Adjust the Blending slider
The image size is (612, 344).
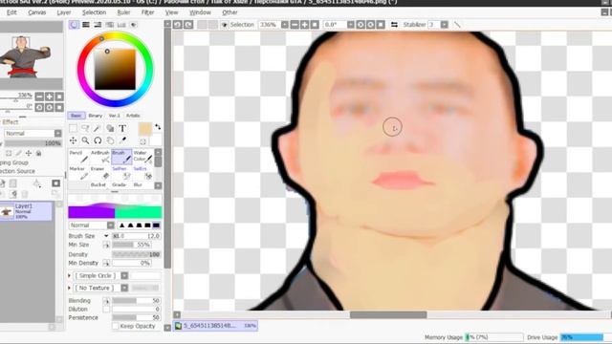[136, 301]
